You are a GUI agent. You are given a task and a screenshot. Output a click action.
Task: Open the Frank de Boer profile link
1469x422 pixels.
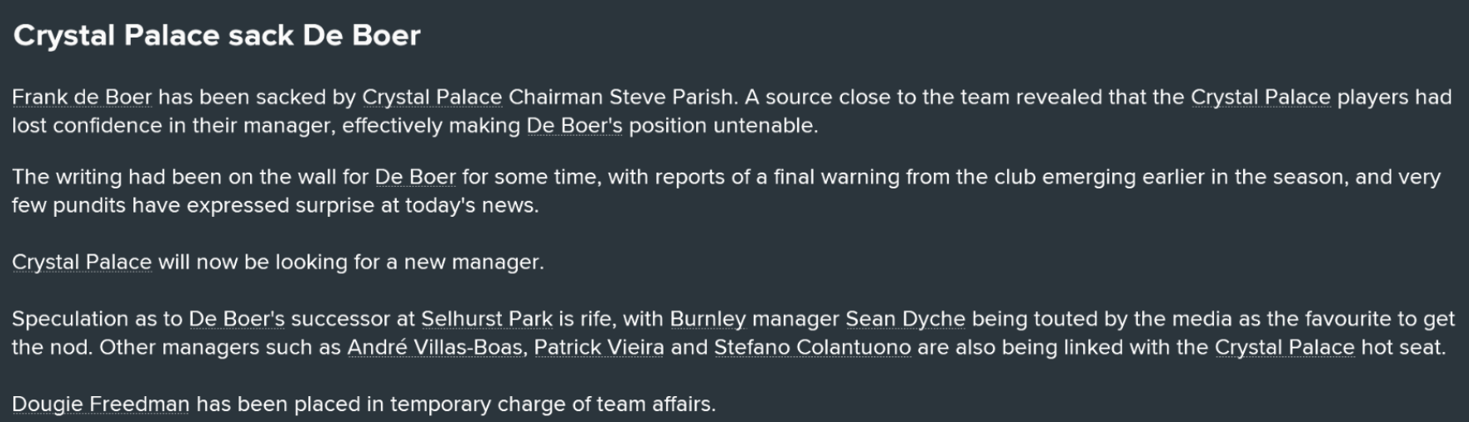pyautogui.click(x=82, y=98)
